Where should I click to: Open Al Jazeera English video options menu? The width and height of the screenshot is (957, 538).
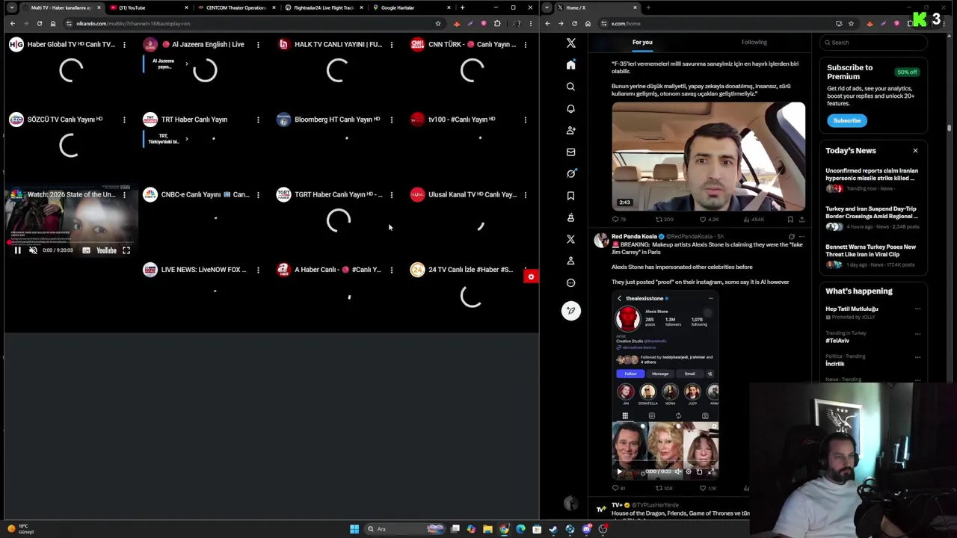(258, 45)
